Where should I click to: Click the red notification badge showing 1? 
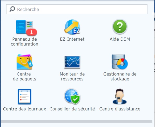point(32,32)
